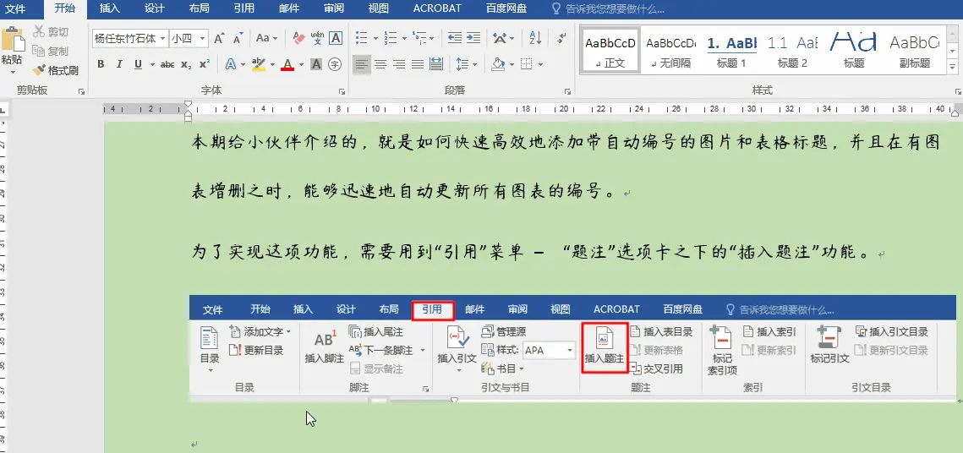Click the Copy (复制) button

51,51
